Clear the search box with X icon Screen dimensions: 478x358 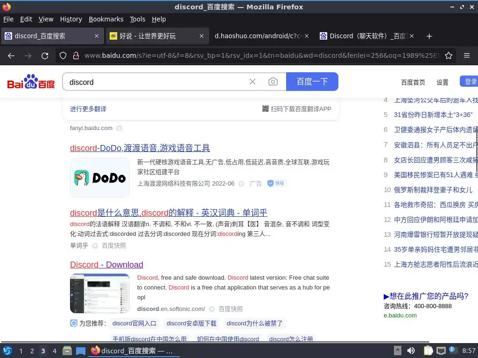pos(253,82)
